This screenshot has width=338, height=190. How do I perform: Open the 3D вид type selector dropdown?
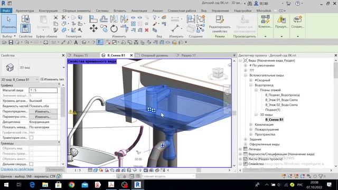pyautogui.click(x=63, y=68)
